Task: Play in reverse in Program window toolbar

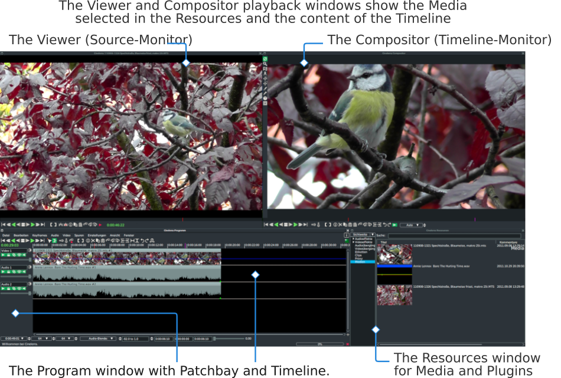Action: click(13, 241)
